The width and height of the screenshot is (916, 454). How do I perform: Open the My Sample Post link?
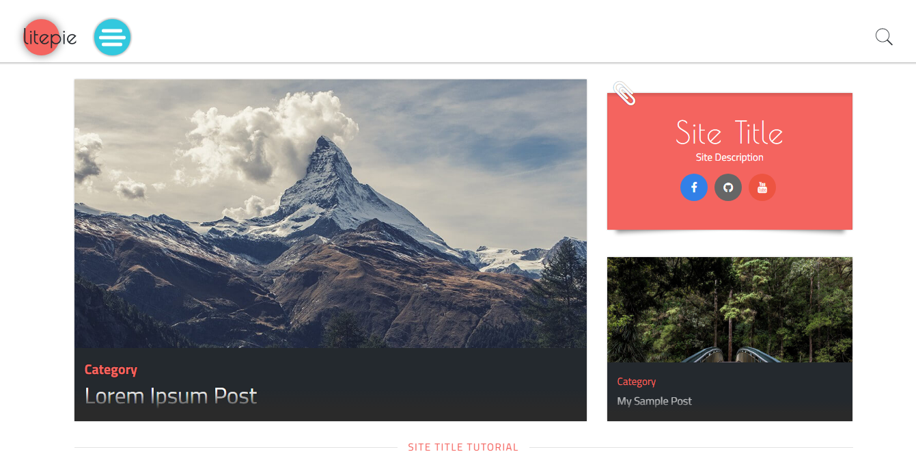point(654,401)
